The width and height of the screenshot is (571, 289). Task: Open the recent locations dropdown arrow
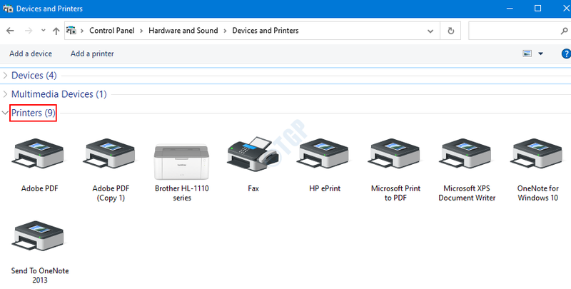click(44, 31)
